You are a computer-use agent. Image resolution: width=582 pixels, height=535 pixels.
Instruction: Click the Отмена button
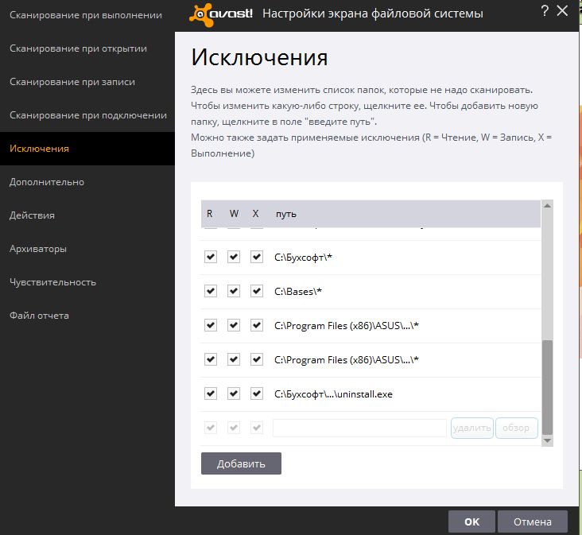532,521
